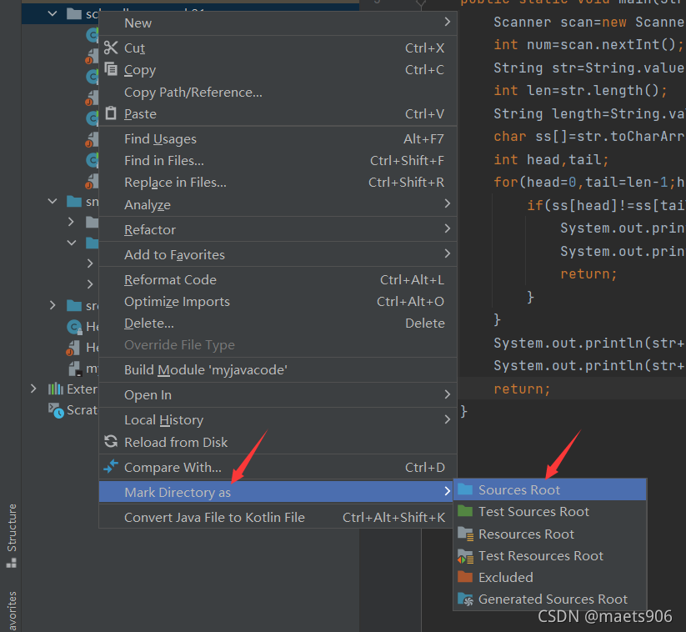The image size is (686, 632).
Task: Open the Open In submenu
Action: click(x=278, y=394)
